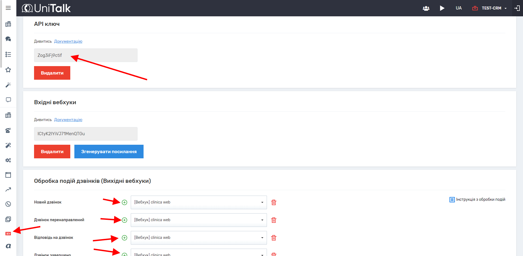Open the star favorites sidebar icon
The image size is (523, 256).
8,70
